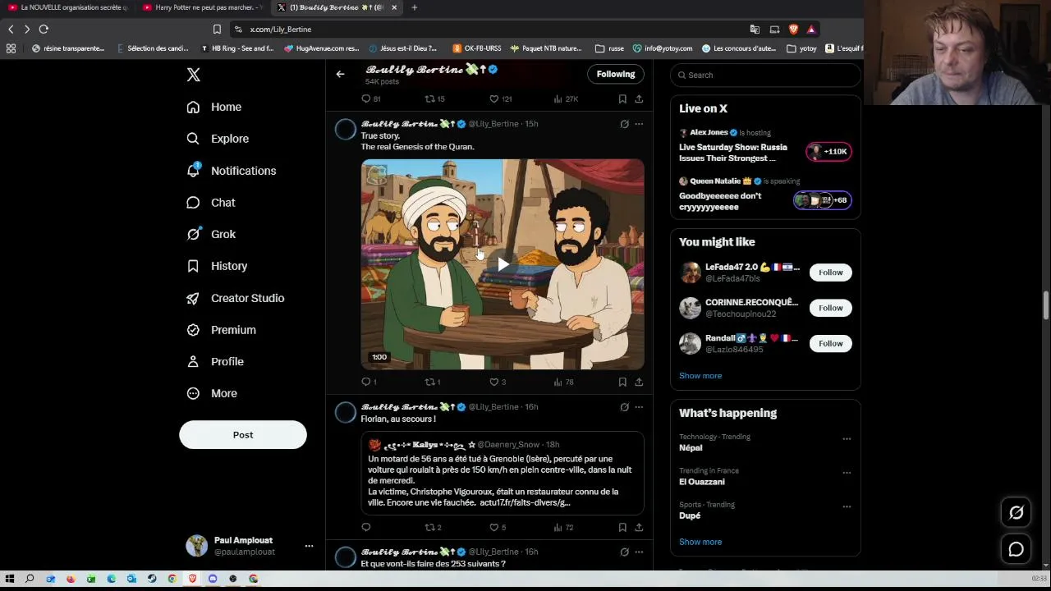Open more options on the 'True story' post
Viewport: 1051px width, 591px height.
click(639, 124)
